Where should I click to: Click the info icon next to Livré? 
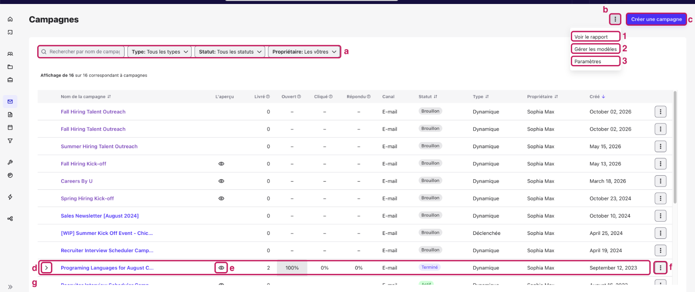tap(268, 96)
